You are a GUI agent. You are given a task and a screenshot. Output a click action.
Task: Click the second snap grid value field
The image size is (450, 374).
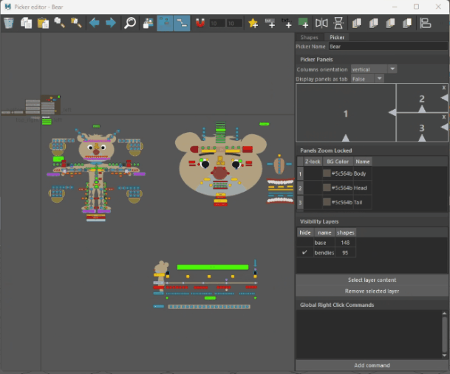tap(235, 23)
